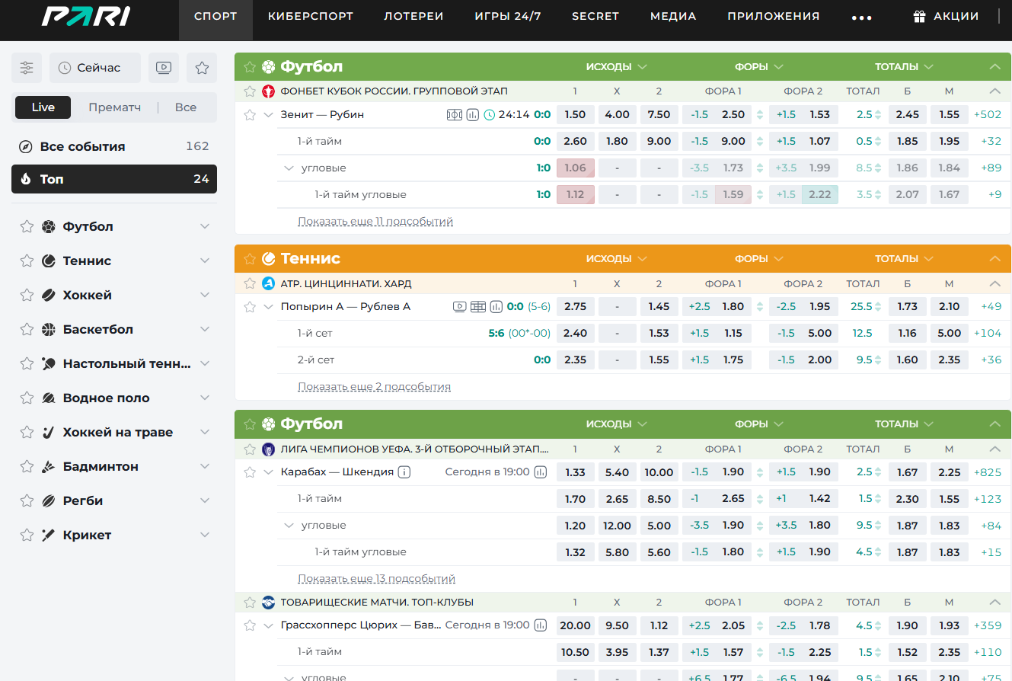Expand Баскетбол category chevron in sidebar
Screen dimensions: 1012x681
click(x=205, y=329)
